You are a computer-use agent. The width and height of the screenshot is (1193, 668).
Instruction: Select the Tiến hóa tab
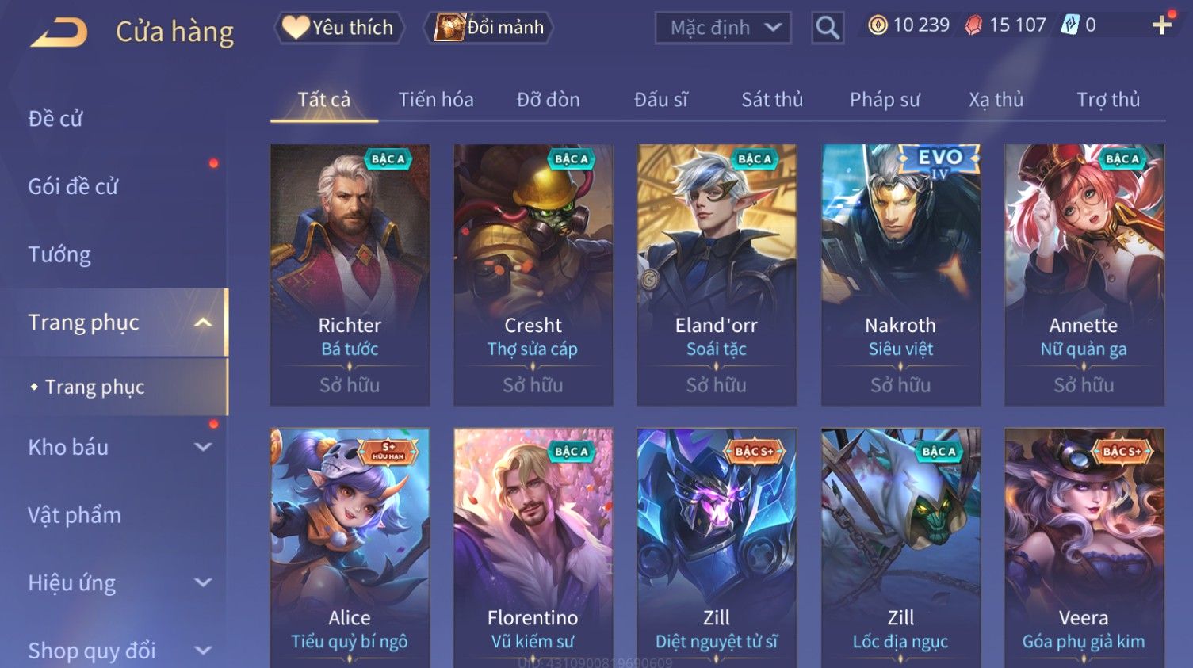[x=436, y=100]
